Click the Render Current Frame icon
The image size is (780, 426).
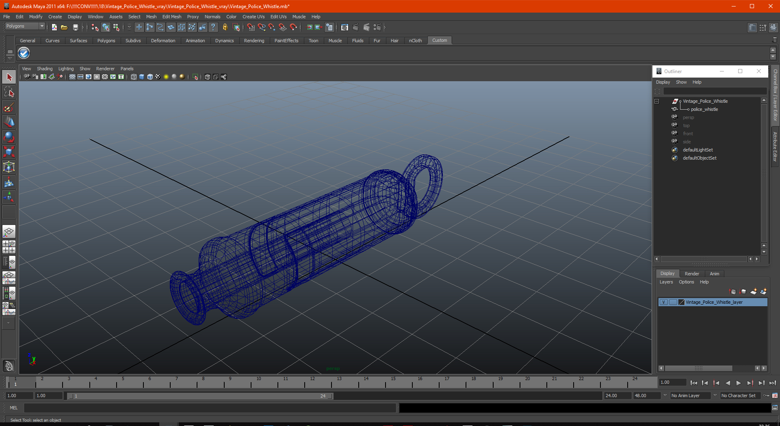(355, 27)
